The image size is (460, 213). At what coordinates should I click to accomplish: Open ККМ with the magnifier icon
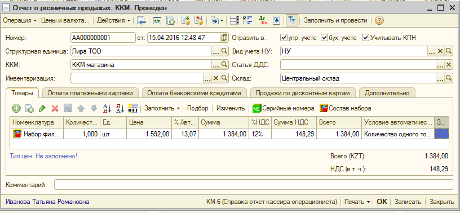[x=224, y=64]
